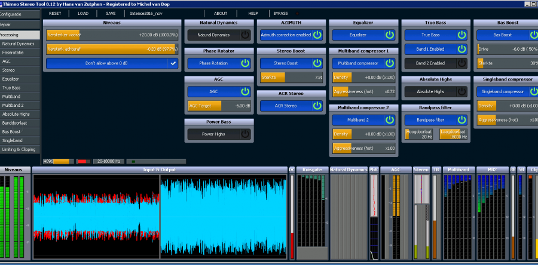Click the 20-18000 Hz status field
The width and height of the screenshot is (538, 265).
click(108, 161)
